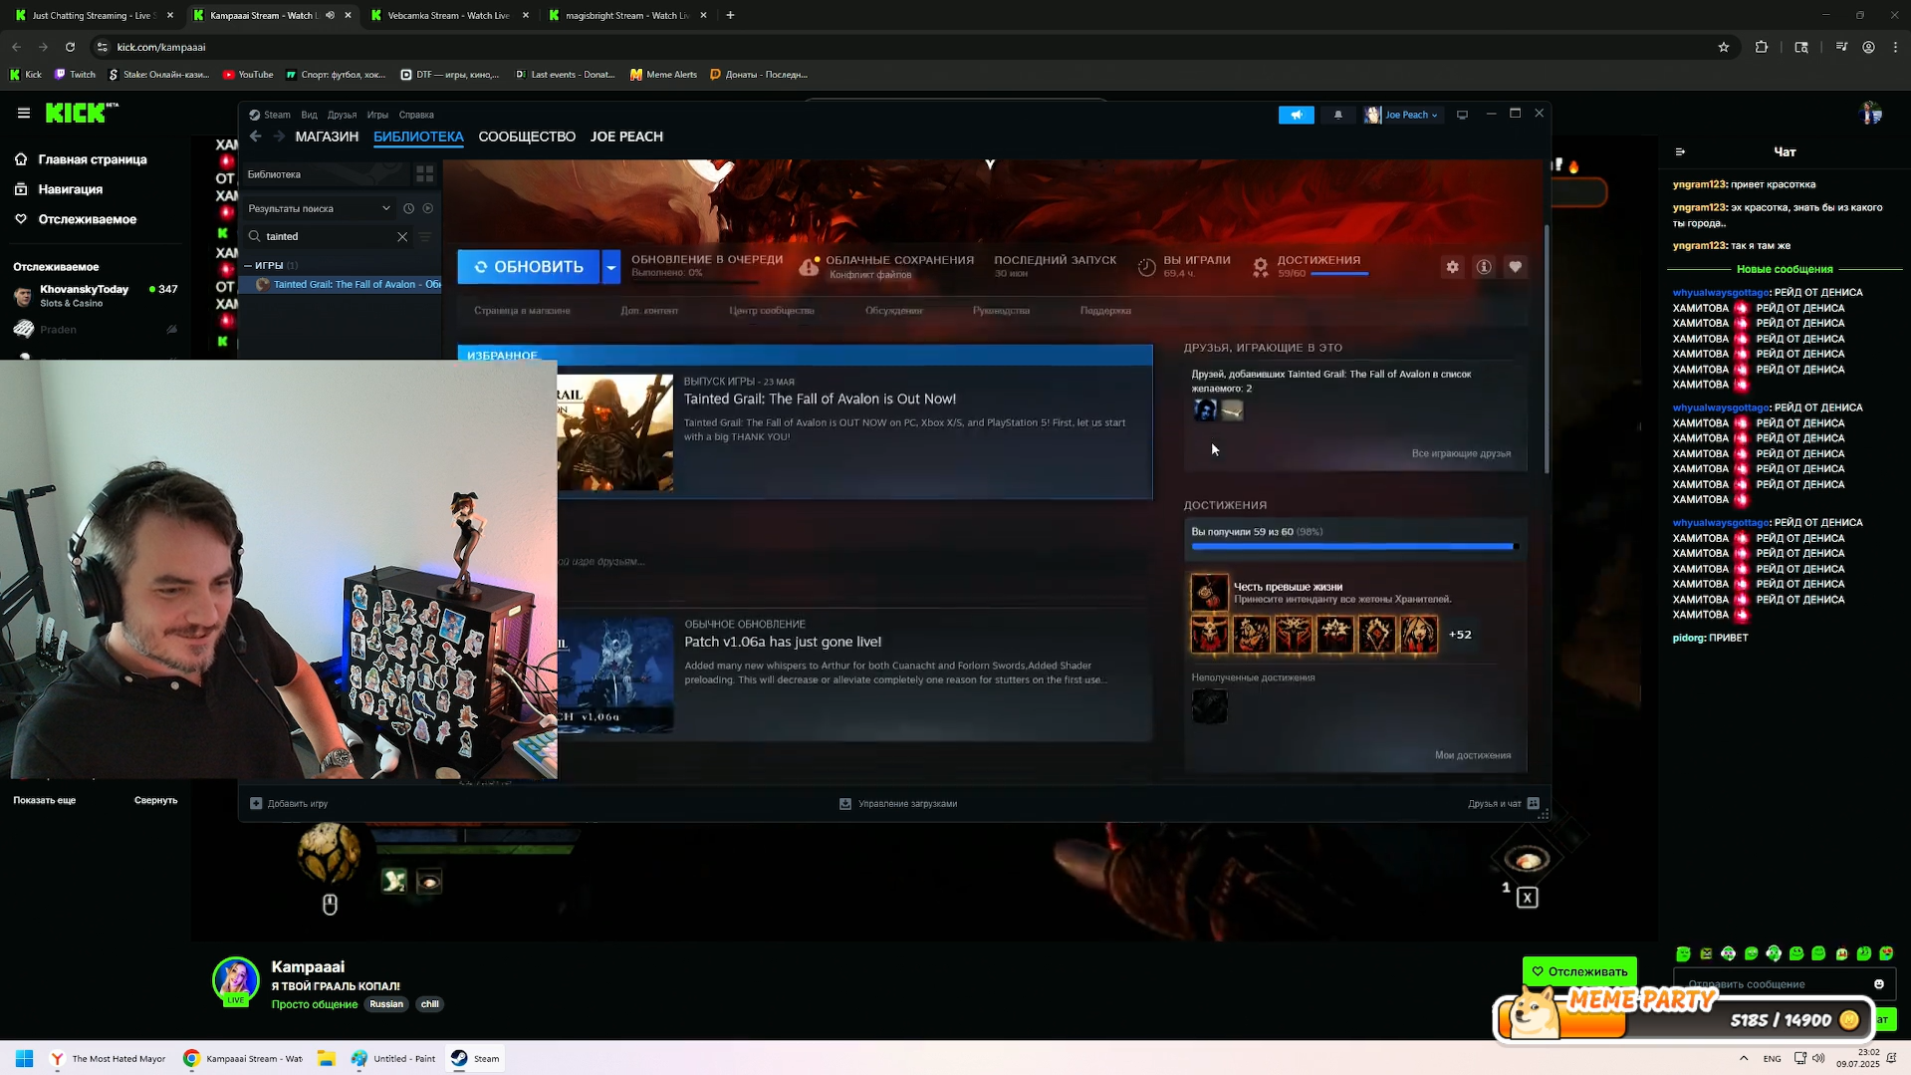1911x1075 pixels.
Task: Show hidden tray icons chevron
Action: point(1744,1059)
